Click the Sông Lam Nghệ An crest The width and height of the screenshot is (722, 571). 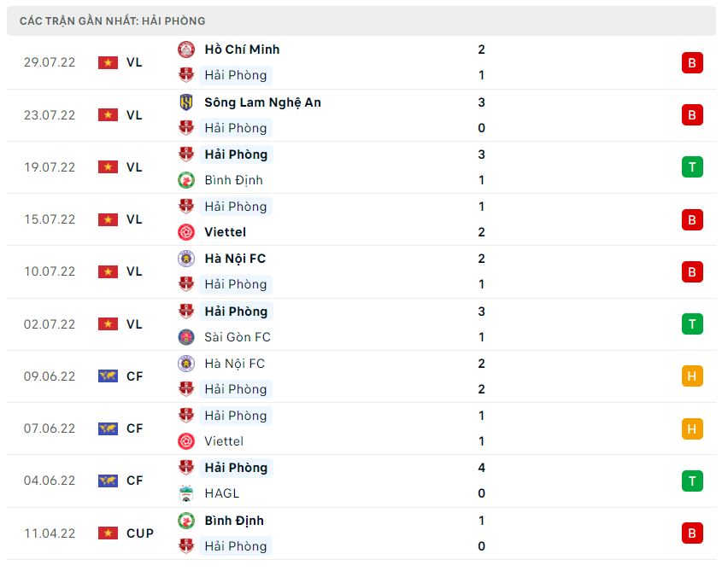coord(185,102)
